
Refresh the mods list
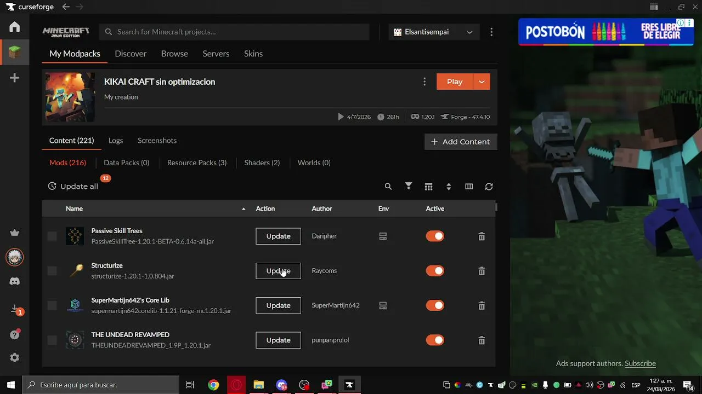[x=489, y=187]
